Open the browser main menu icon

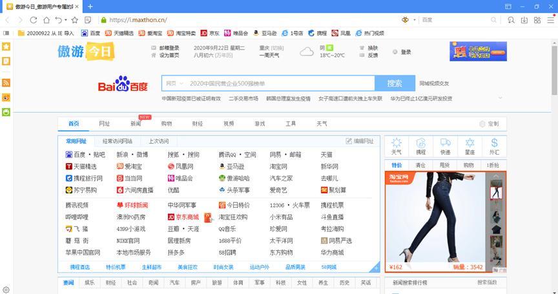[x=550, y=20]
